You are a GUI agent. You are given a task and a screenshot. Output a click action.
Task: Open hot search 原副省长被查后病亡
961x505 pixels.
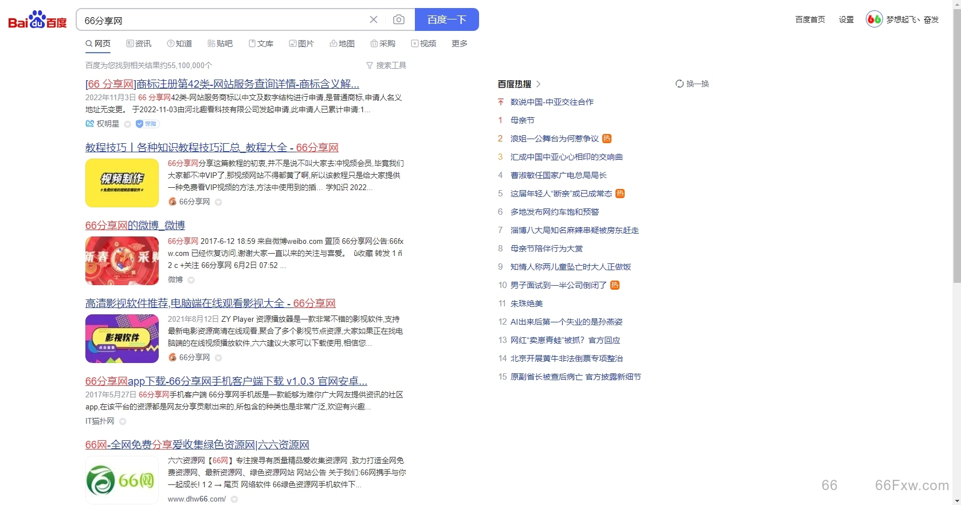[576, 377]
